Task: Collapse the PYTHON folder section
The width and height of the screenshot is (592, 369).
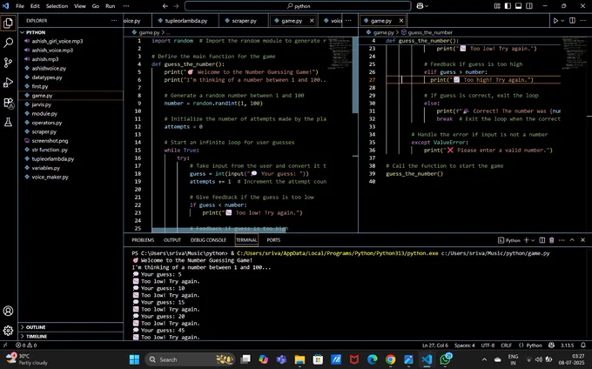Action: pyautogui.click(x=36, y=32)
